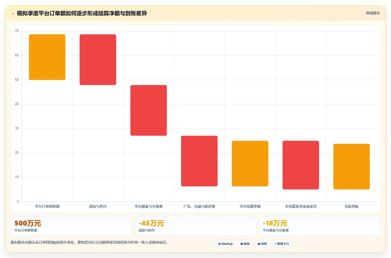Click the x-axis label 平台结算净额
The height and width of the screenshot is (258, 391).
250,206
